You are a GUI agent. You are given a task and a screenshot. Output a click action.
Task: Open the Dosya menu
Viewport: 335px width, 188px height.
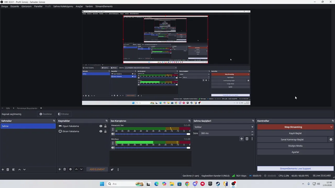[x=5, y=6]
